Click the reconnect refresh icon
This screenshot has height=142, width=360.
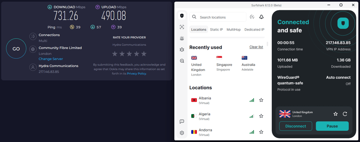(345, 114)
